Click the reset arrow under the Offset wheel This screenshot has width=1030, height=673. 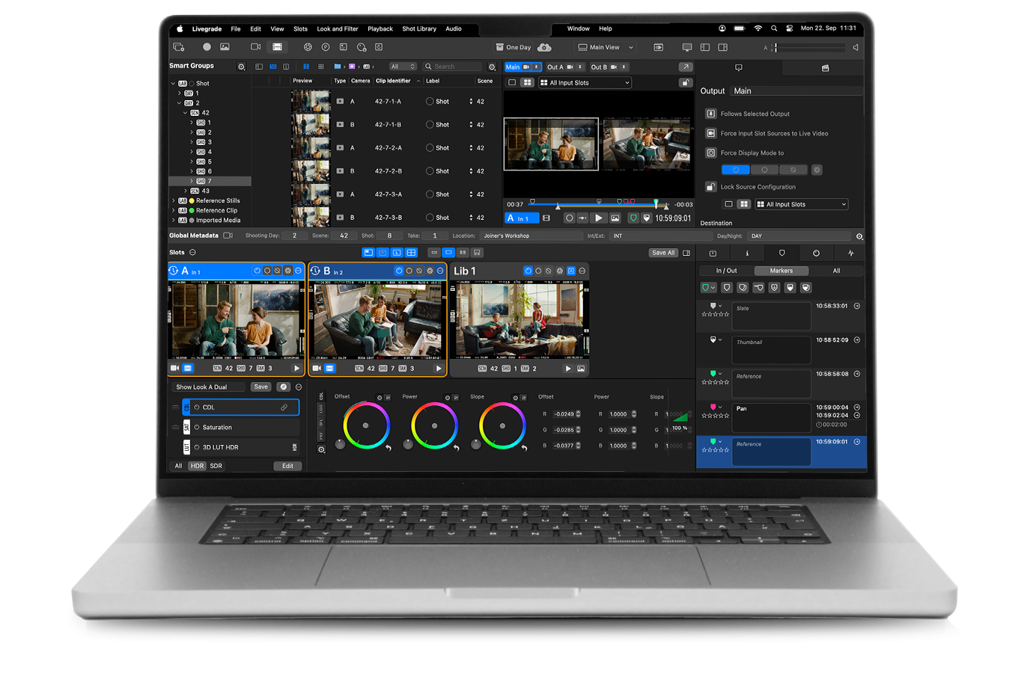[388, 448]
